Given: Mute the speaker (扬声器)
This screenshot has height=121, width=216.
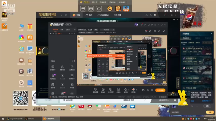Looking at the screenshot, I should pos(133,90).
